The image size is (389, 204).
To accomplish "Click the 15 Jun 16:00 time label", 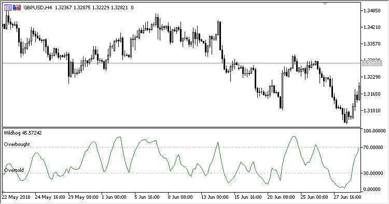I will [248, 197].
